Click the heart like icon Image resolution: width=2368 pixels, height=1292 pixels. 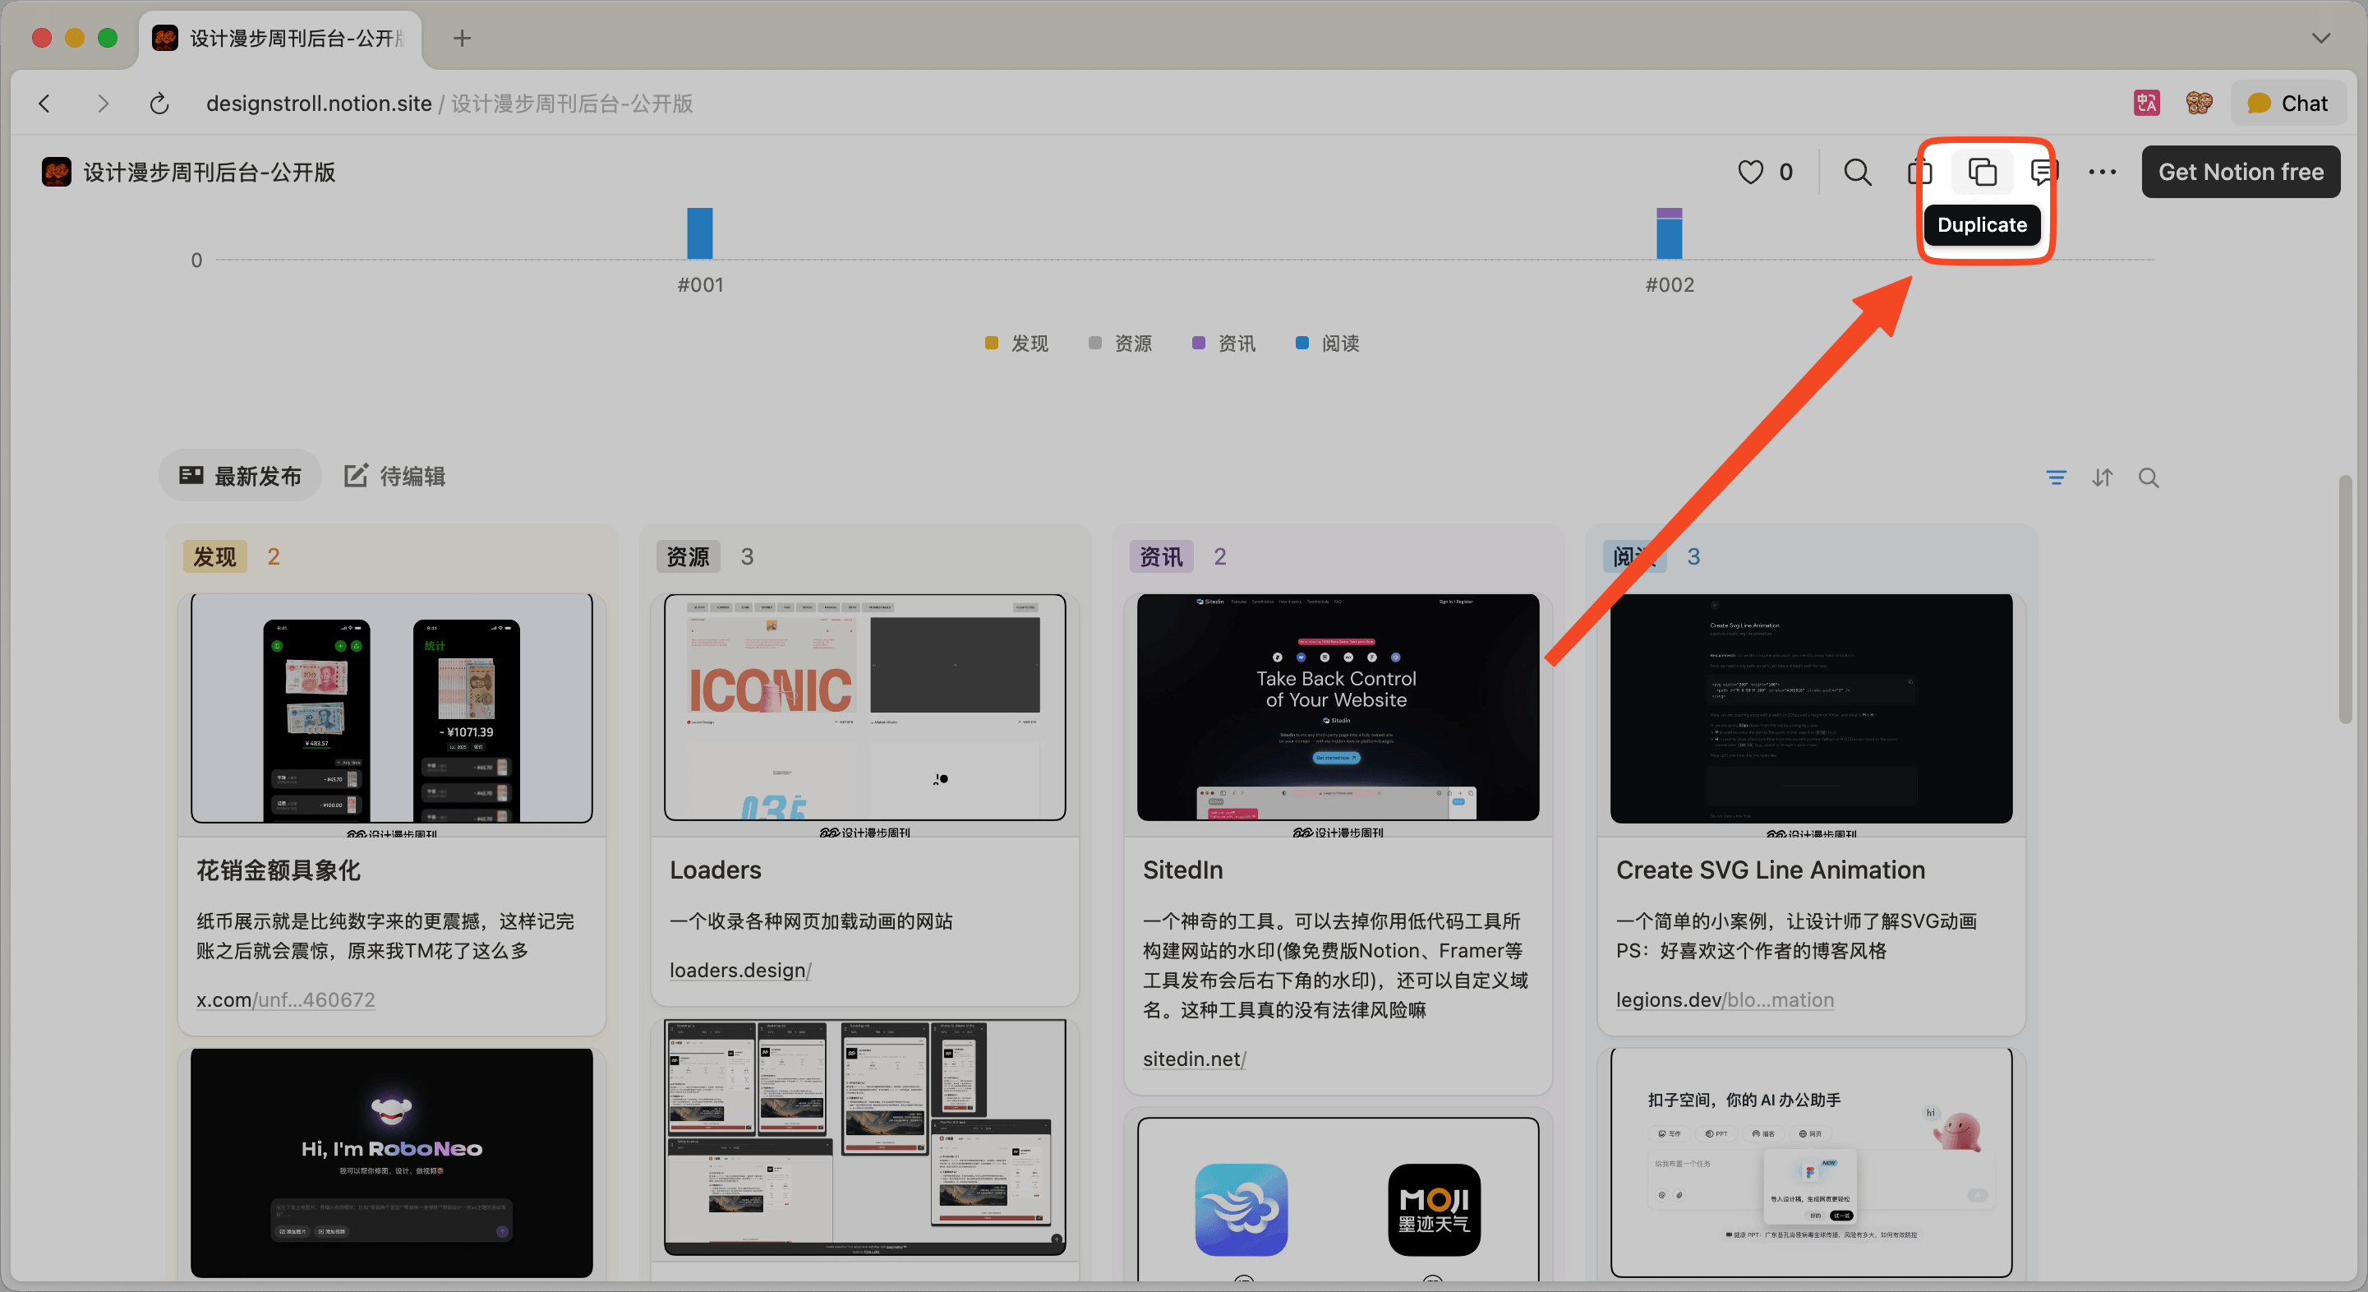pos(1750,172)
